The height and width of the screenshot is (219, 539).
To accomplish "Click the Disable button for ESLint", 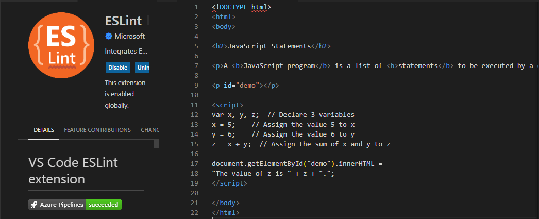I will click(x=118, y=68).
